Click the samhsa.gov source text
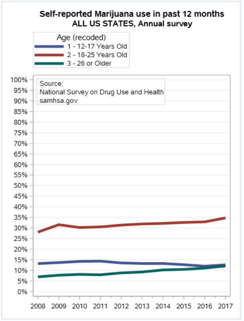Screen dimensions: 244x321 (x=59, y=101)
